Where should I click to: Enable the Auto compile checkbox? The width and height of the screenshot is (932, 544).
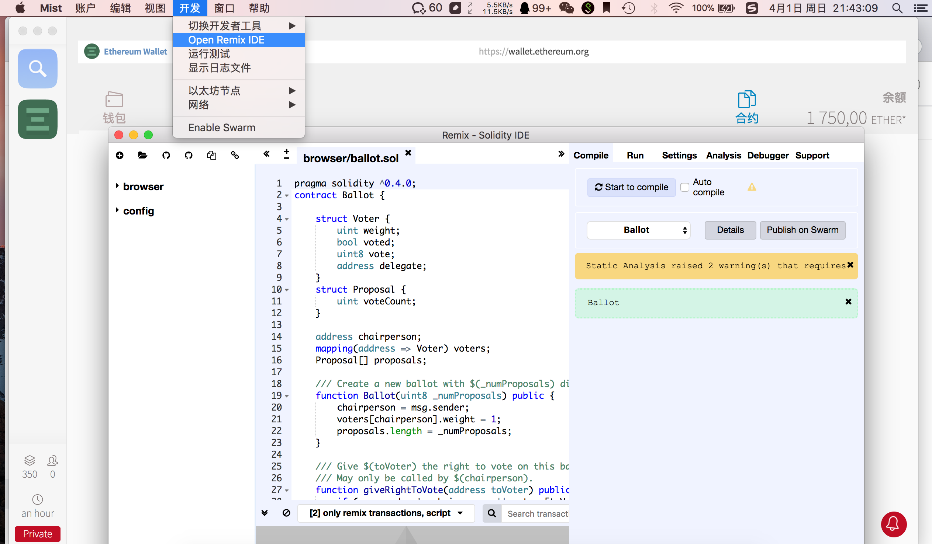[684, 187]
